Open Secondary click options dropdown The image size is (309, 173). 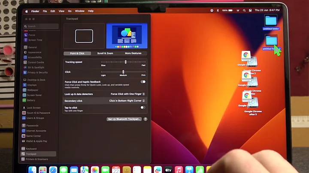[x=127, y=101]
